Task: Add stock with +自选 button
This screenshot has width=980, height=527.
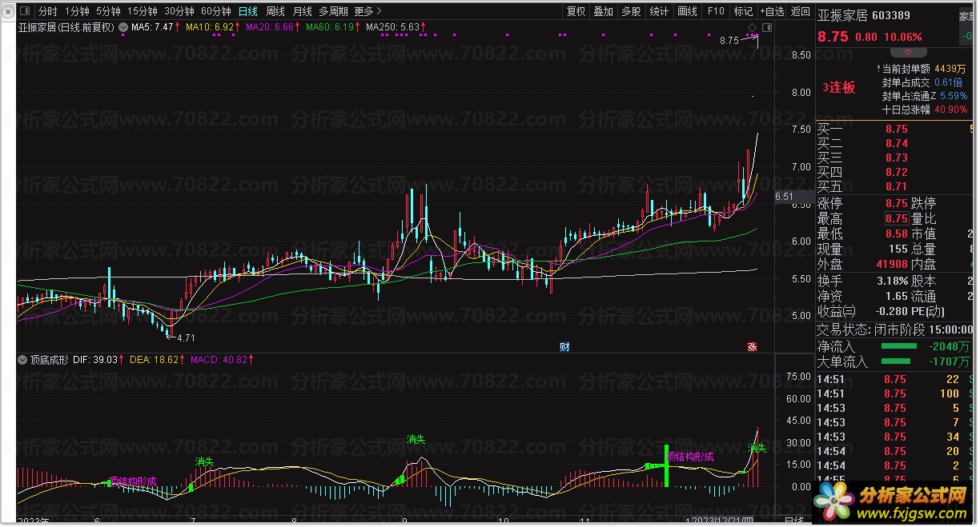Action: point(771,11)
